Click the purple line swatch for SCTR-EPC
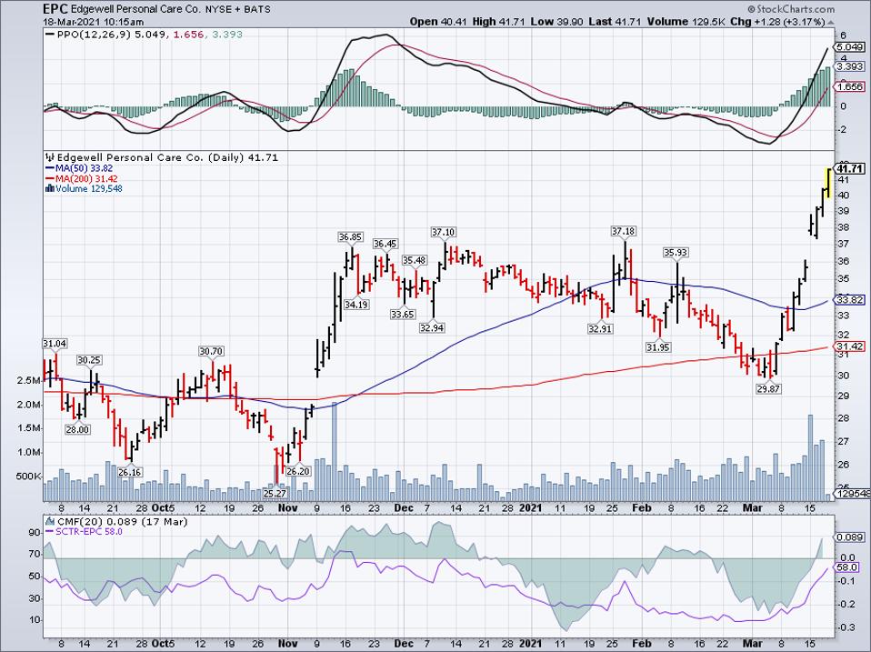Screen dimensions: 871x652 tap(49, 532)
